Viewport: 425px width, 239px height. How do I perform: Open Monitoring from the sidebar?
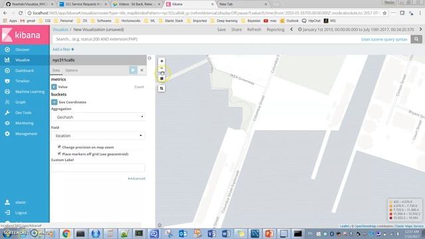click(24, 123)
